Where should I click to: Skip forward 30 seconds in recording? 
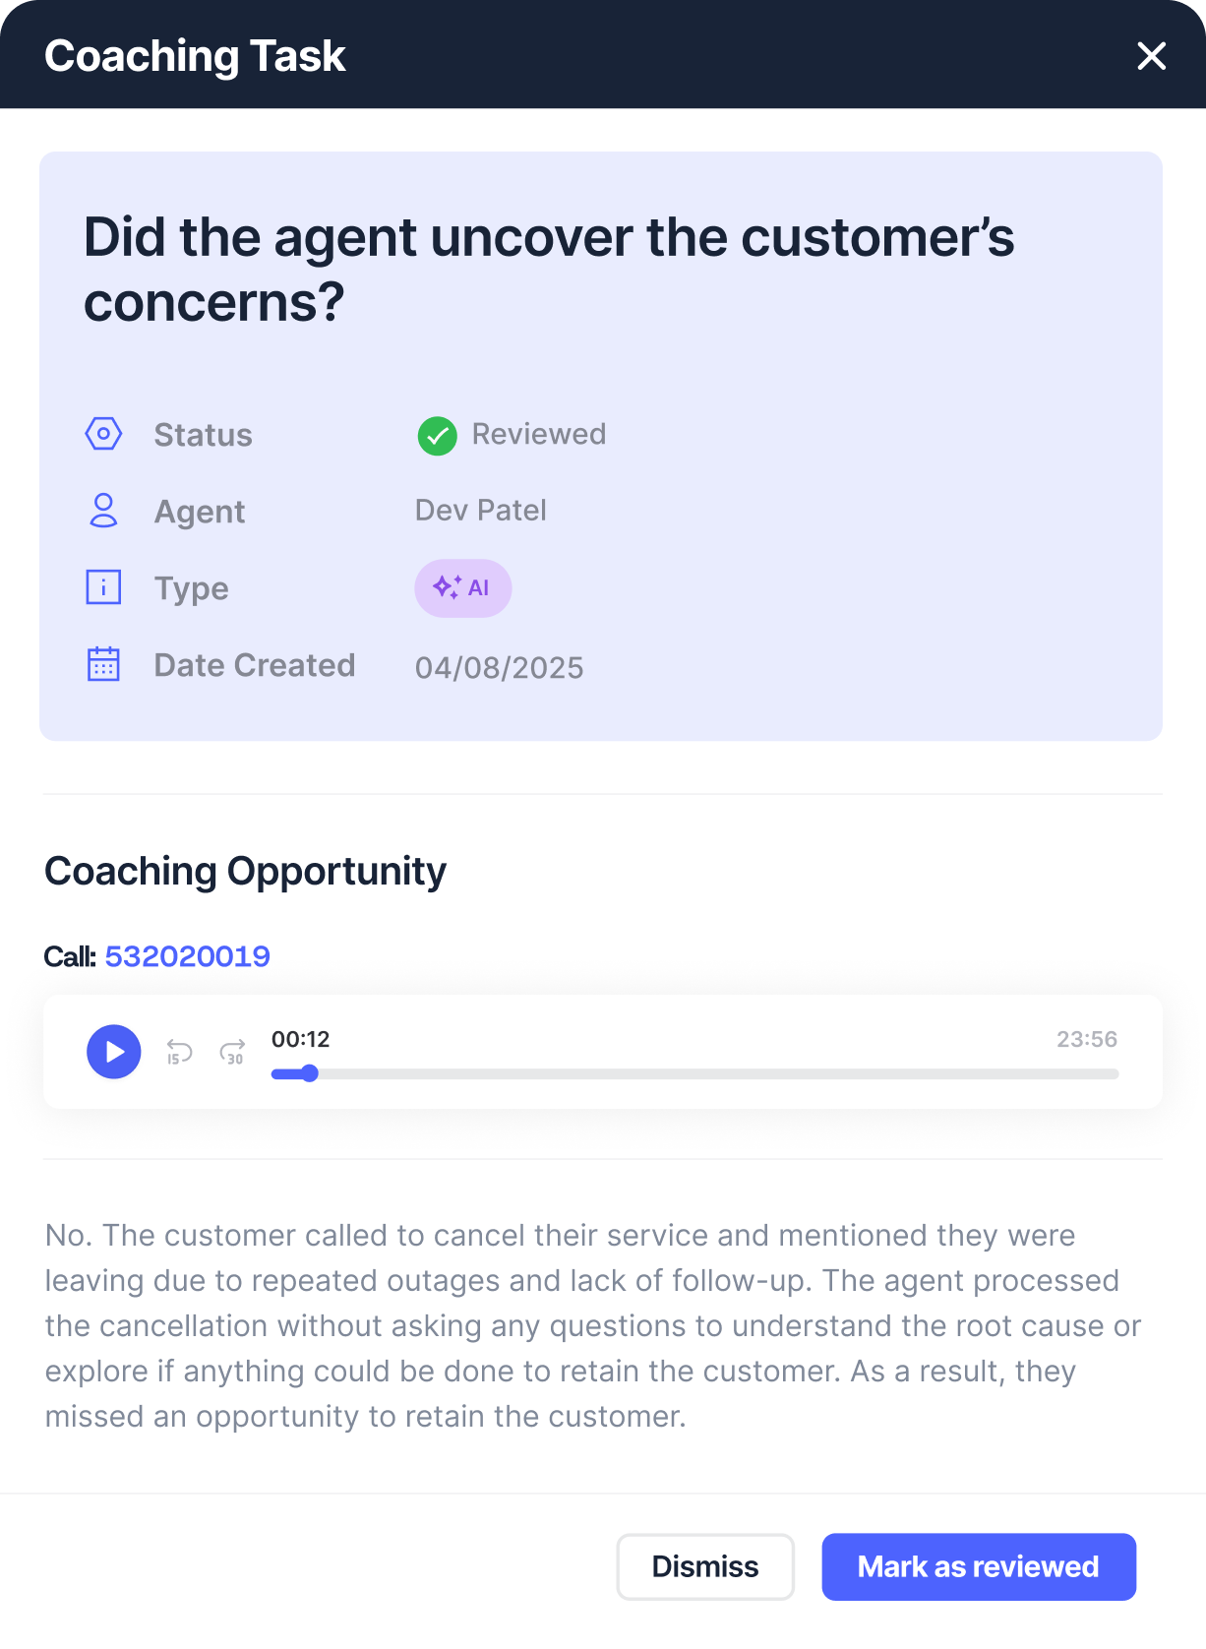pyautogui.click(x=232, y=1052)
